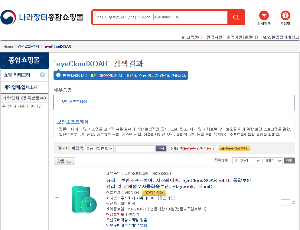Click the info bubble icon in the results banner
The height and width of the screenshot is (230, 300).
58,75
